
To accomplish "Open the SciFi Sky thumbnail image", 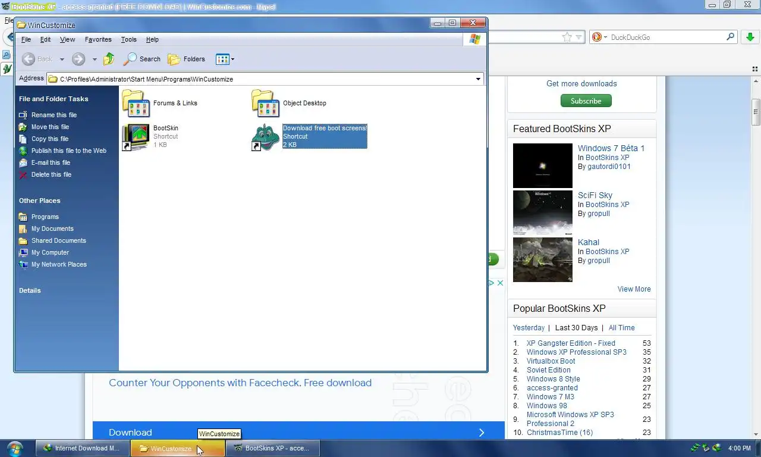I will [543, 212].
